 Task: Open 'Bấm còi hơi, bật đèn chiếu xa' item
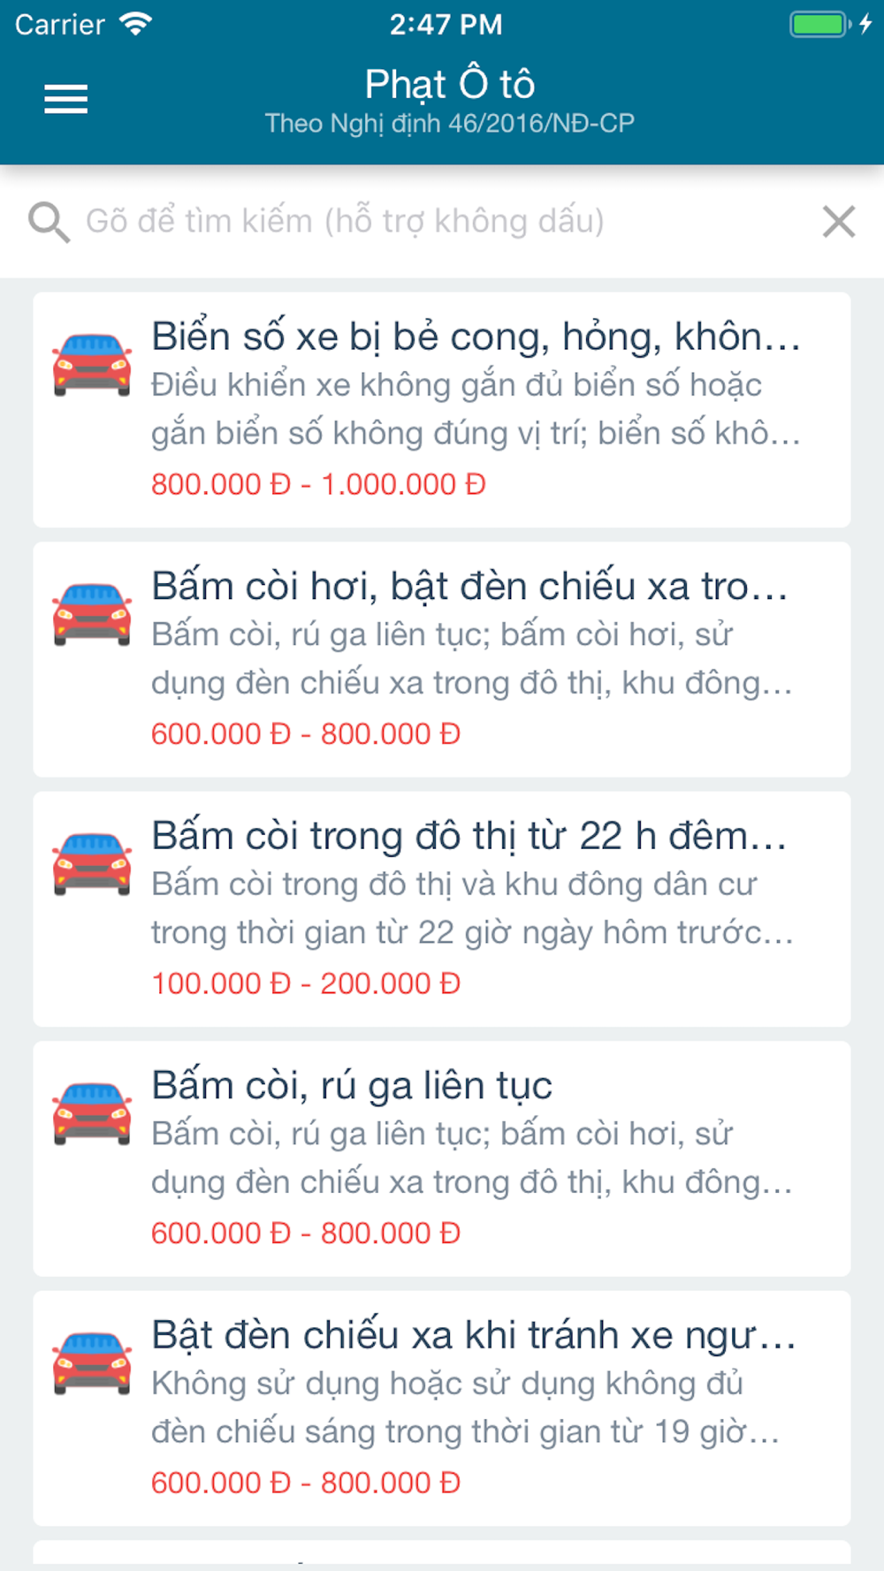(x=469, y=587)
